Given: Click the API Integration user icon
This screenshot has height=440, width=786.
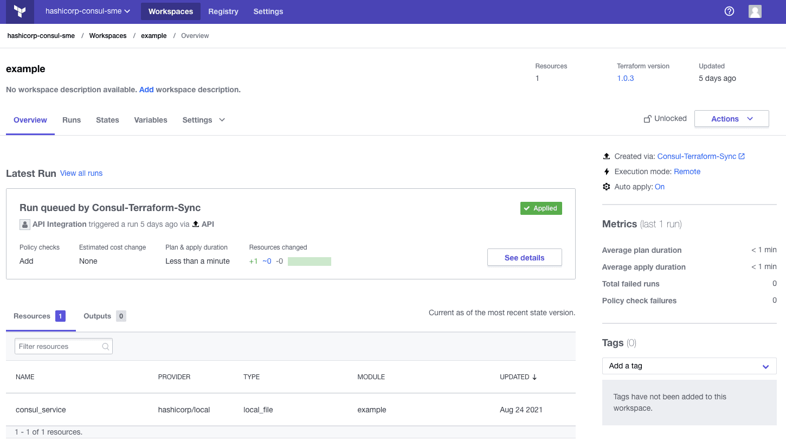Looking at the screenshot, I should tap(25, 224).
